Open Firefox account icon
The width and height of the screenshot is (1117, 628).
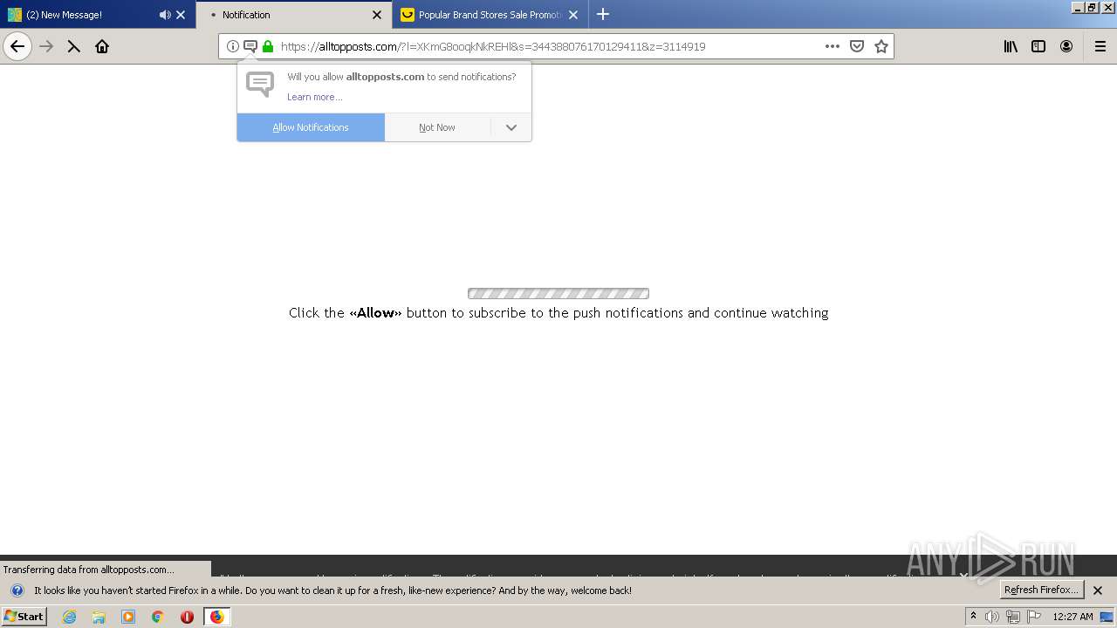pyautogui.click(x=1066, y=46)
